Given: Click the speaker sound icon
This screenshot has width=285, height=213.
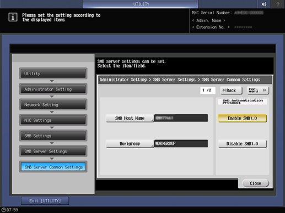Looking at the screenshot, I should point(264,4).
